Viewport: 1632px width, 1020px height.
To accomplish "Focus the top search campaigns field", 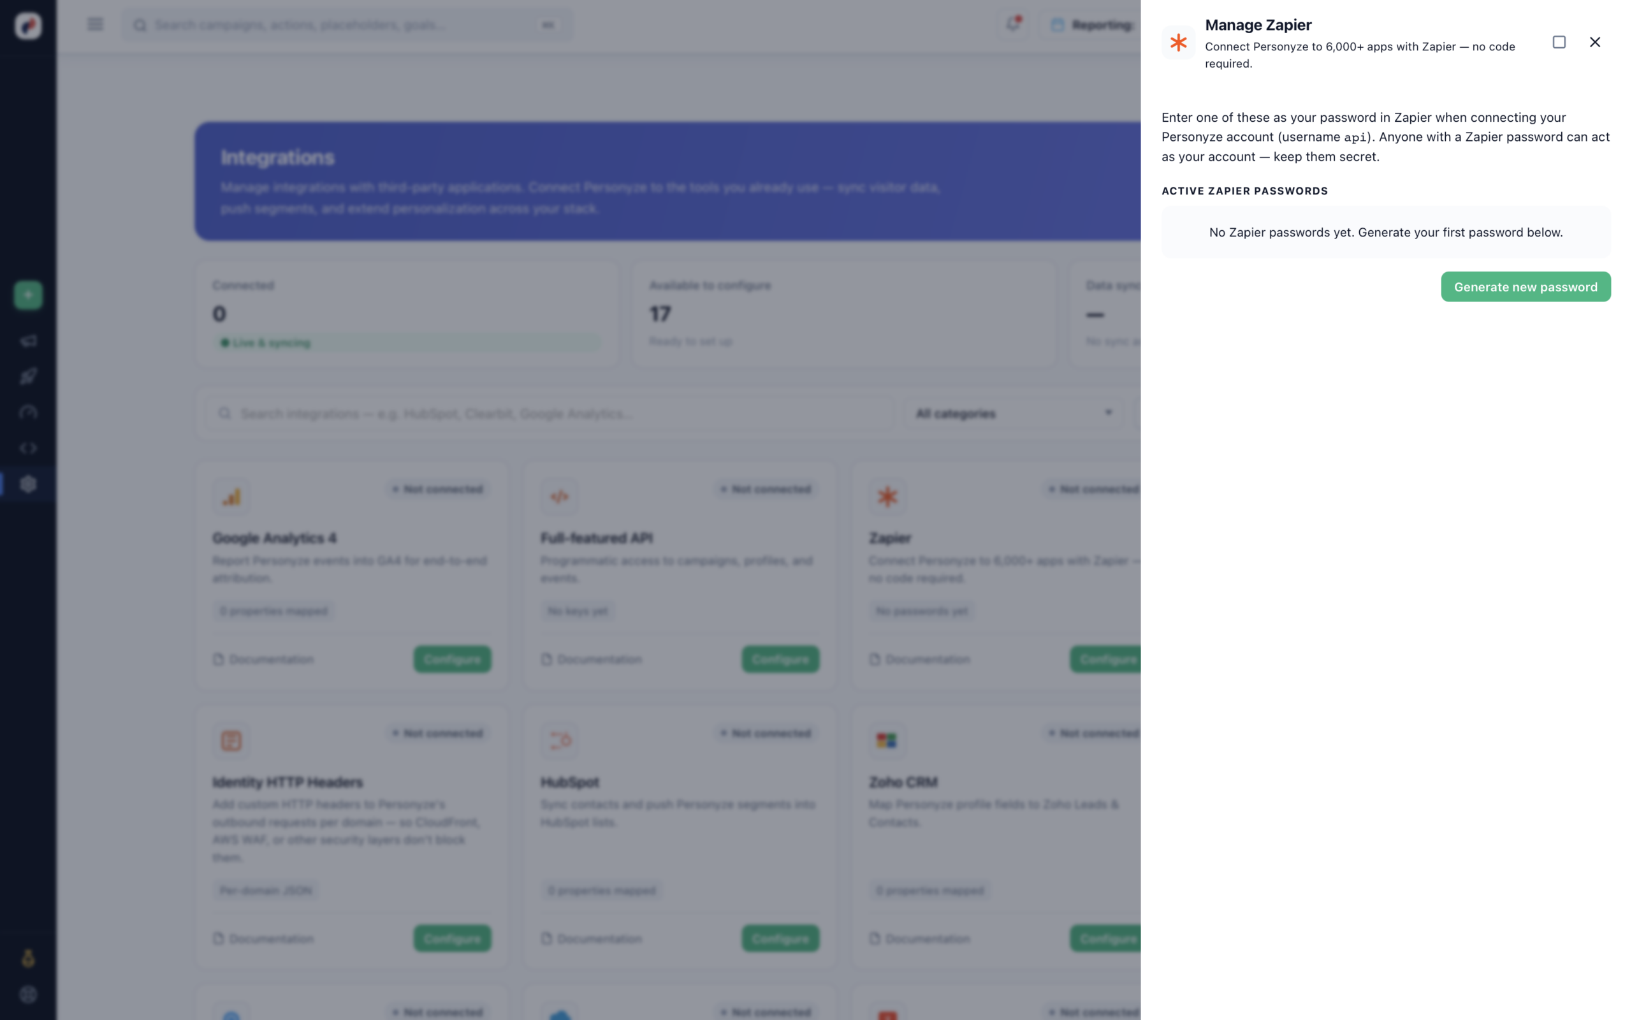I will (x=347, y=25).
